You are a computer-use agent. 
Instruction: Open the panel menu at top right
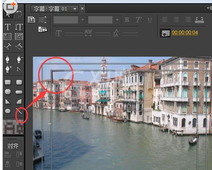[209, 8]
